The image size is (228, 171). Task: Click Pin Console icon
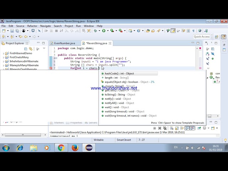199,128
